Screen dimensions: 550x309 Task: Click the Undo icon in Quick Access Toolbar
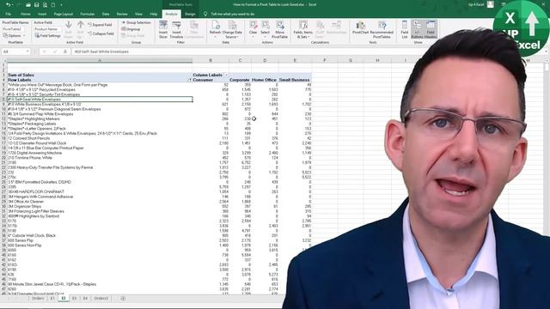(x=8, y=5)
